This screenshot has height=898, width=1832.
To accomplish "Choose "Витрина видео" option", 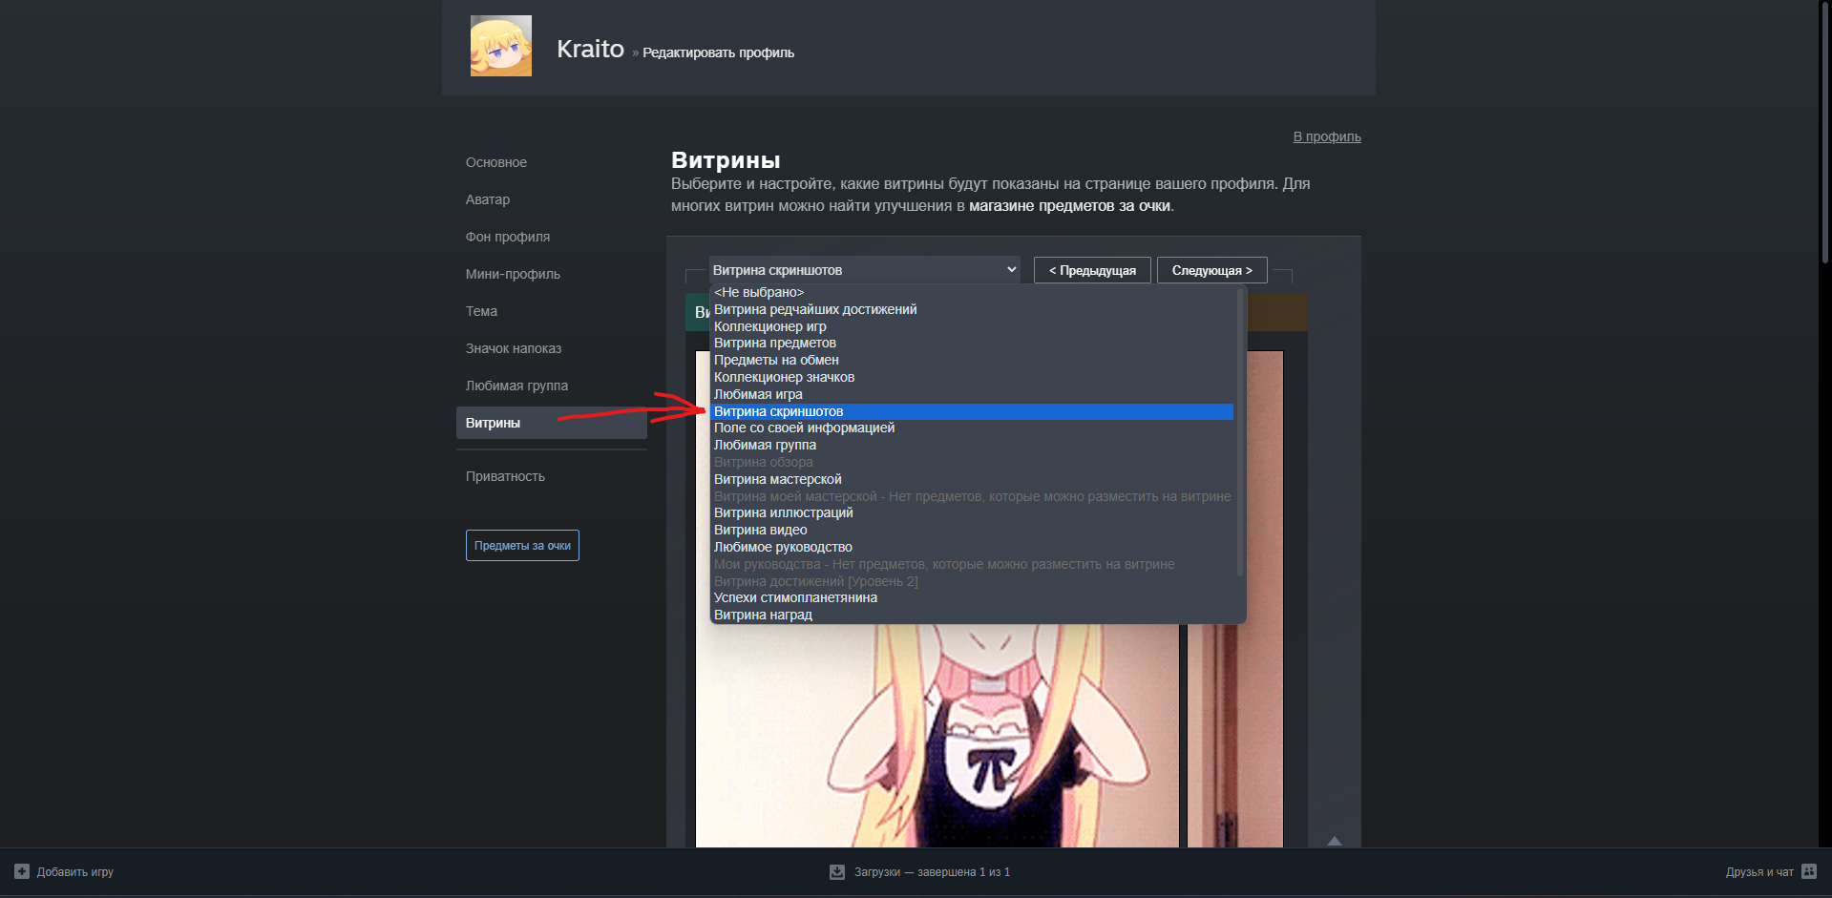I will 973,530.
